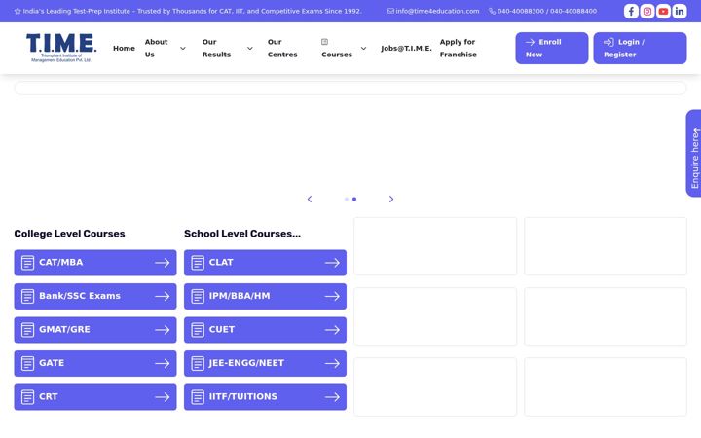Click the document icon on CRT
The image size is (701, 438).
[27, 397]
